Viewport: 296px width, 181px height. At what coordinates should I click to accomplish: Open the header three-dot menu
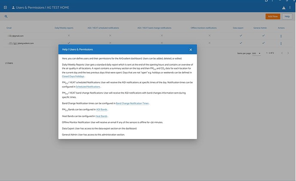pyautogui.click(x=290, y=8)
